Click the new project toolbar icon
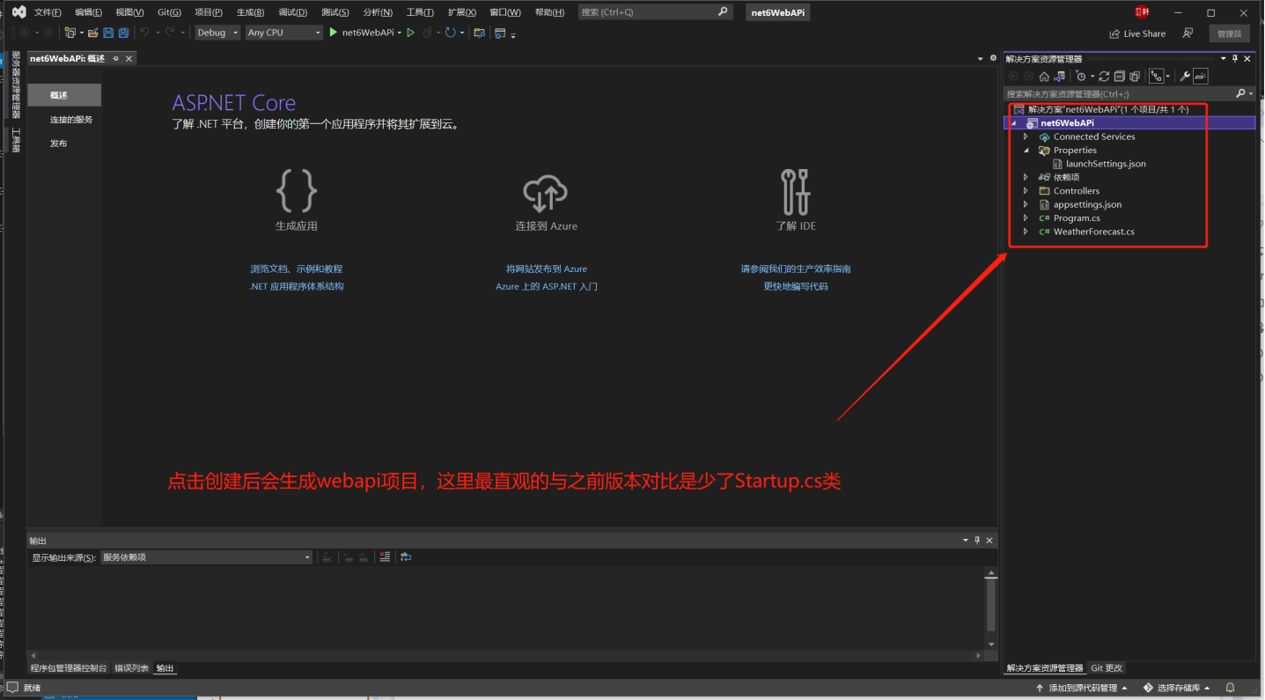1265x700 pixels. [x=70, y=33]
